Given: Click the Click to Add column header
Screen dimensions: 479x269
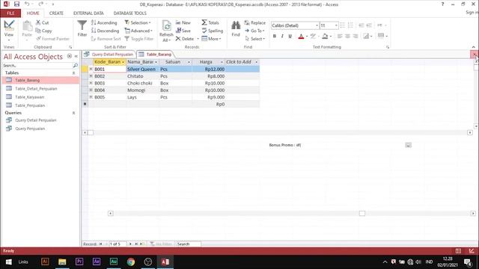Looking at the screenshot, I should [x=242, y=62].
